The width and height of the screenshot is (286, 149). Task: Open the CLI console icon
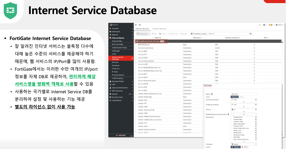click(x=260, y=25)
